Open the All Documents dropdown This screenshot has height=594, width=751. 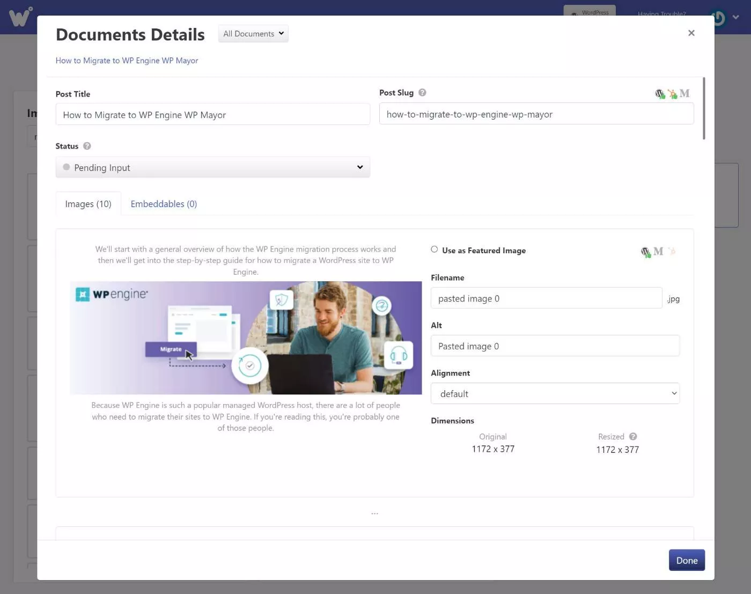pyautogui.click(x=253, y=34)
